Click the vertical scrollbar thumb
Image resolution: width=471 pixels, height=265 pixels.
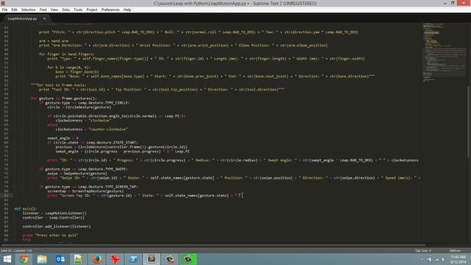[468, 121]
